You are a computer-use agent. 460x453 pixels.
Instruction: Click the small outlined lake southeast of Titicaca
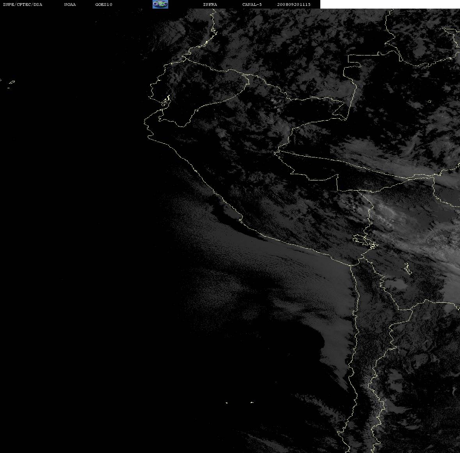(x=407, y=268)
